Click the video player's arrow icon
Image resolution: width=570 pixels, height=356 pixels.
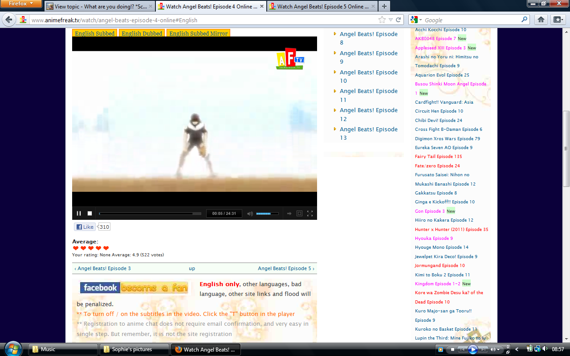coord(289,214)
